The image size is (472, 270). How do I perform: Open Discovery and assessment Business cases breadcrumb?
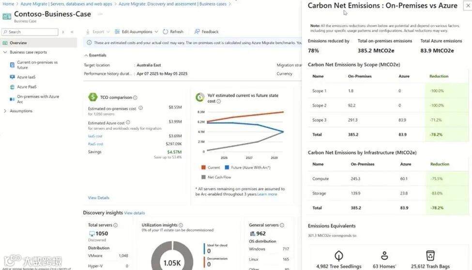click(172, 4)
